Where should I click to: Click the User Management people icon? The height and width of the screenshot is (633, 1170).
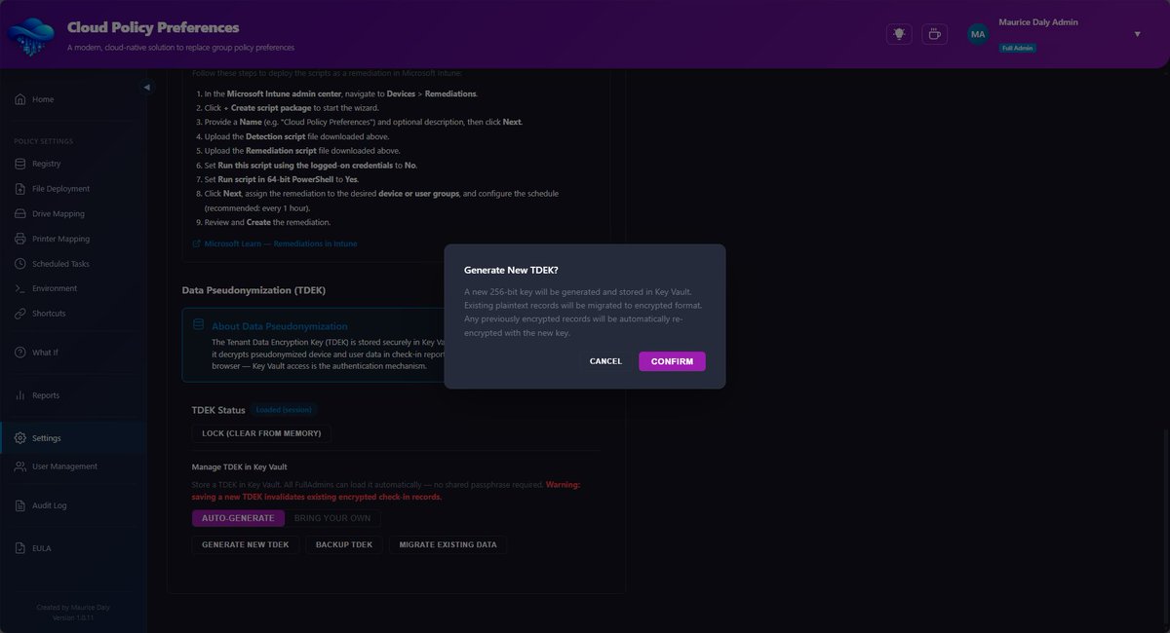pos(20,466)
